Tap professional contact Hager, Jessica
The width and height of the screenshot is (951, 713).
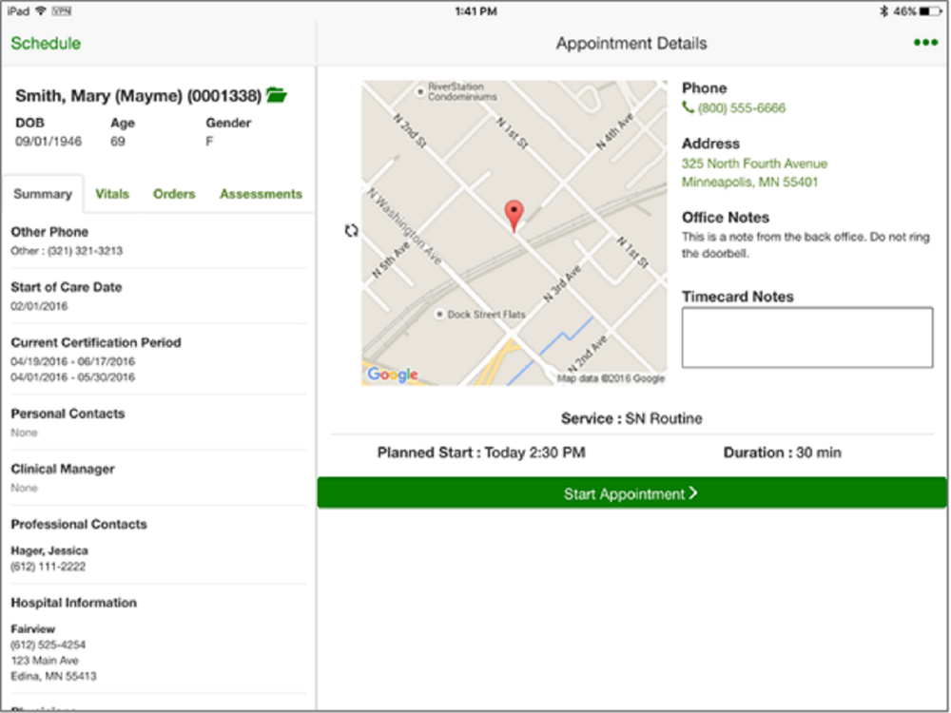click(x=49, y=550)
